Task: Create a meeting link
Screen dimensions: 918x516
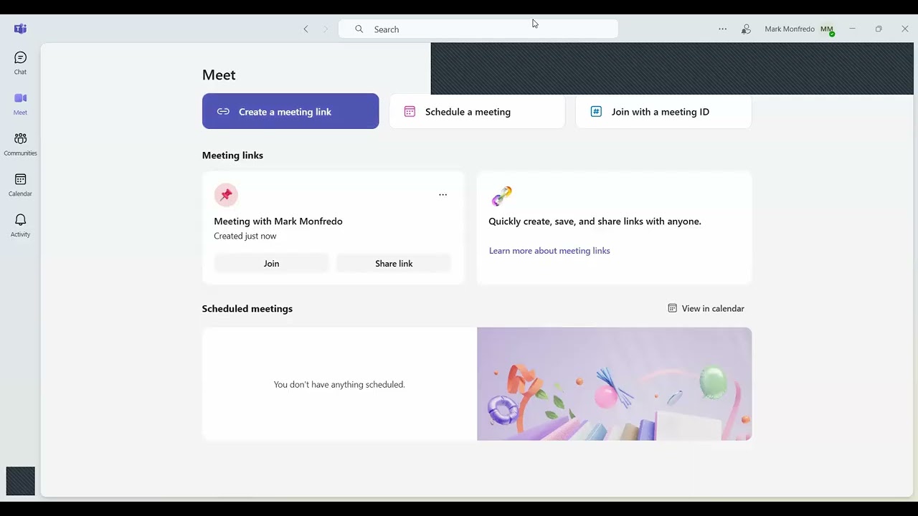Action: click(x=290, y=111)
